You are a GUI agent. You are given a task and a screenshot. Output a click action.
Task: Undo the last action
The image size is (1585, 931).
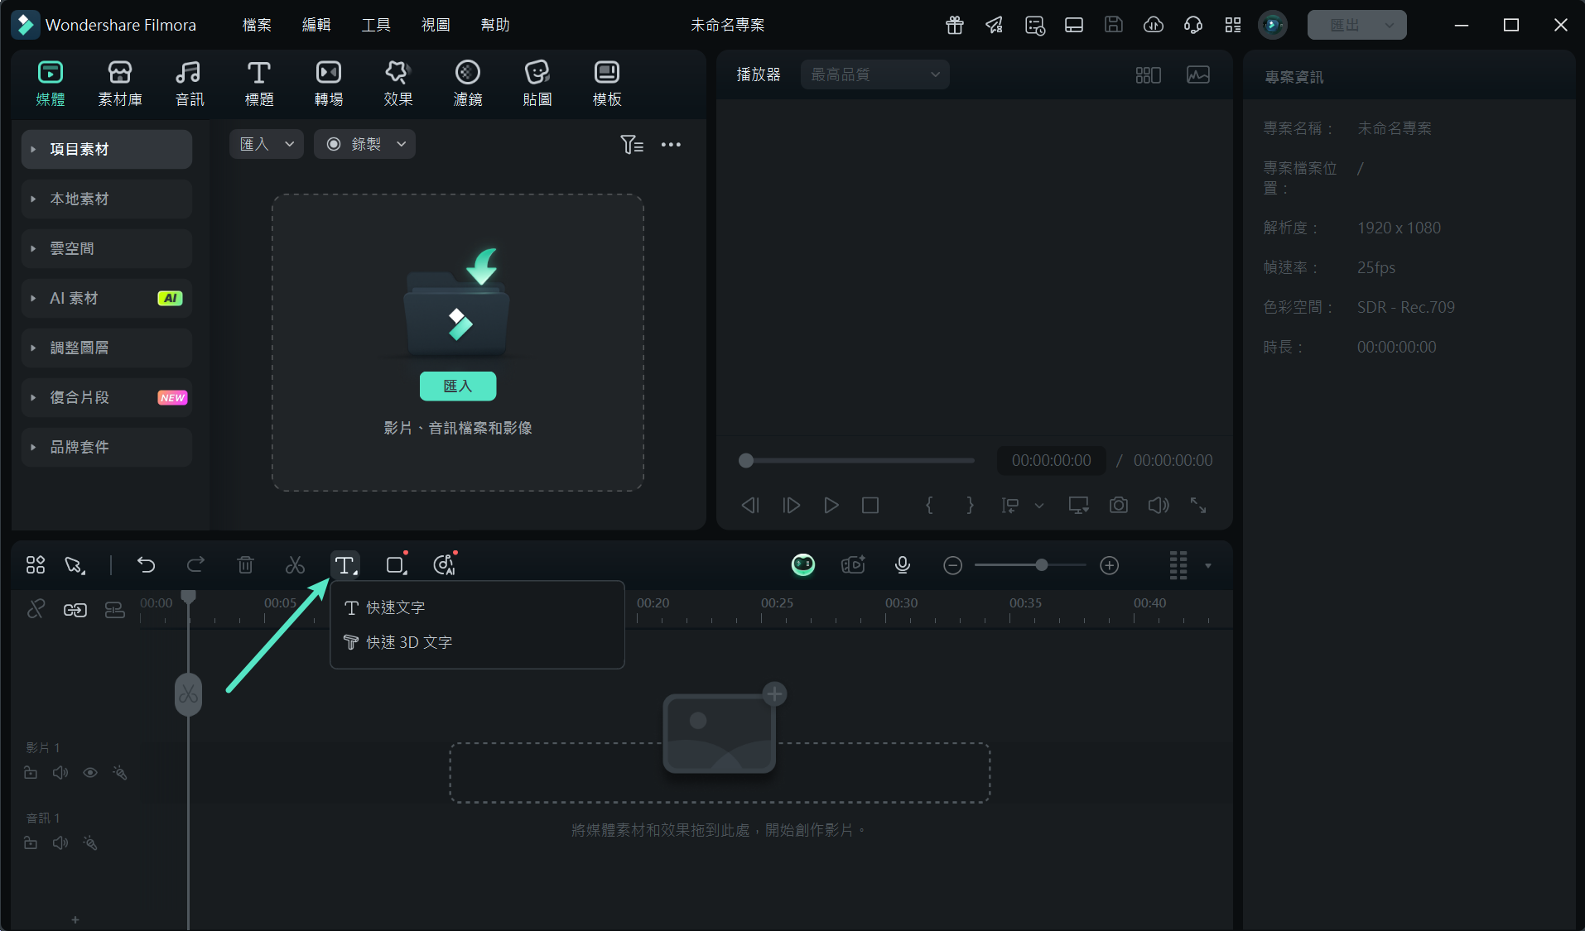pos(147,565)
